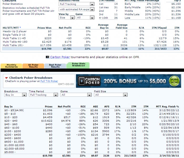Follow the Full Tilt Poker link
The width and height of the screenshot is (184, 158).
click(x=49, y=81)
